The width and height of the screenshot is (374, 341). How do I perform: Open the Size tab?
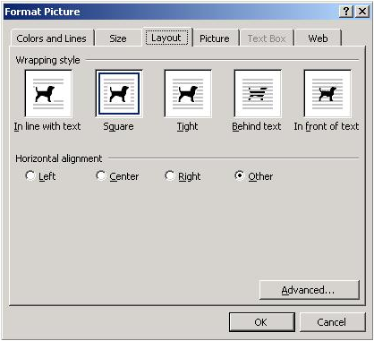118,38
